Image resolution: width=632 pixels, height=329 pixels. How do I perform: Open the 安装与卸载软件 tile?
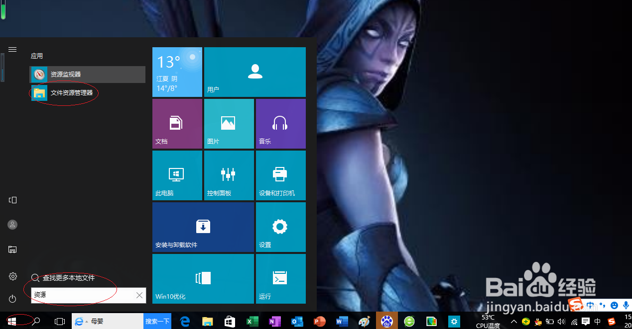pos(203,227)
